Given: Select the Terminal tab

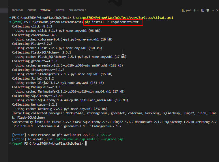Looking at the screenshot, I should click(46, 10).
